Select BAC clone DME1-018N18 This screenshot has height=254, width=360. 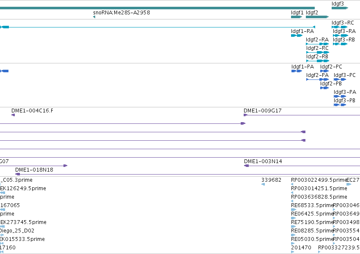(187, 174)
